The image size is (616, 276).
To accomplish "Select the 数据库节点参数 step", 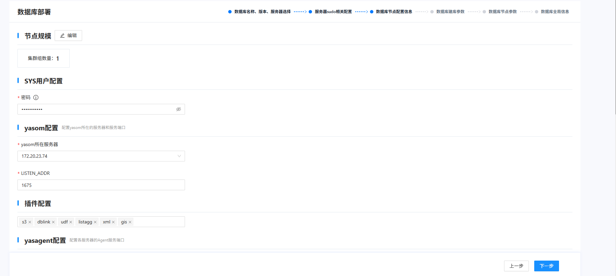I will (x=502, y=12).
